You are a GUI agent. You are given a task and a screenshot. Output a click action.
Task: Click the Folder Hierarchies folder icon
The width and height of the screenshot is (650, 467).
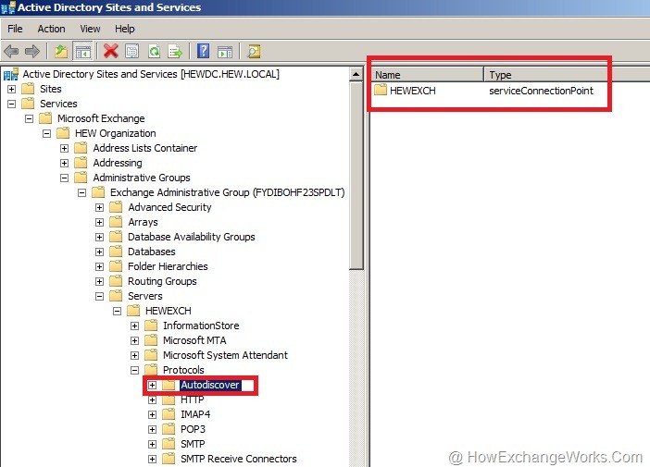coord(116,266)
